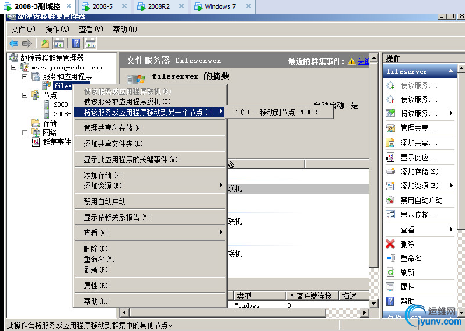Click the Show dependency report icon in Actions pane

[390, 215]
